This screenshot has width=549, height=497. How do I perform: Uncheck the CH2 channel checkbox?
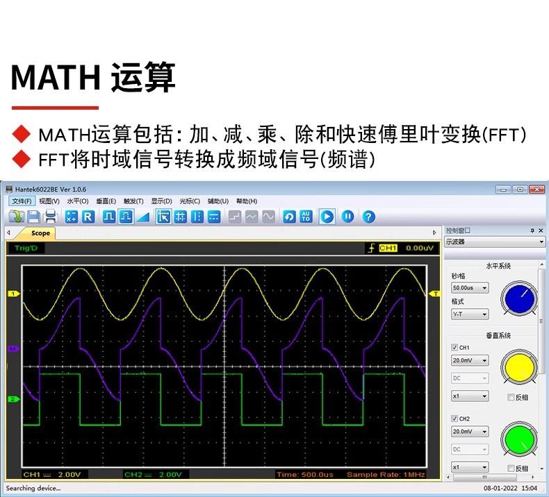pos(454,419)
